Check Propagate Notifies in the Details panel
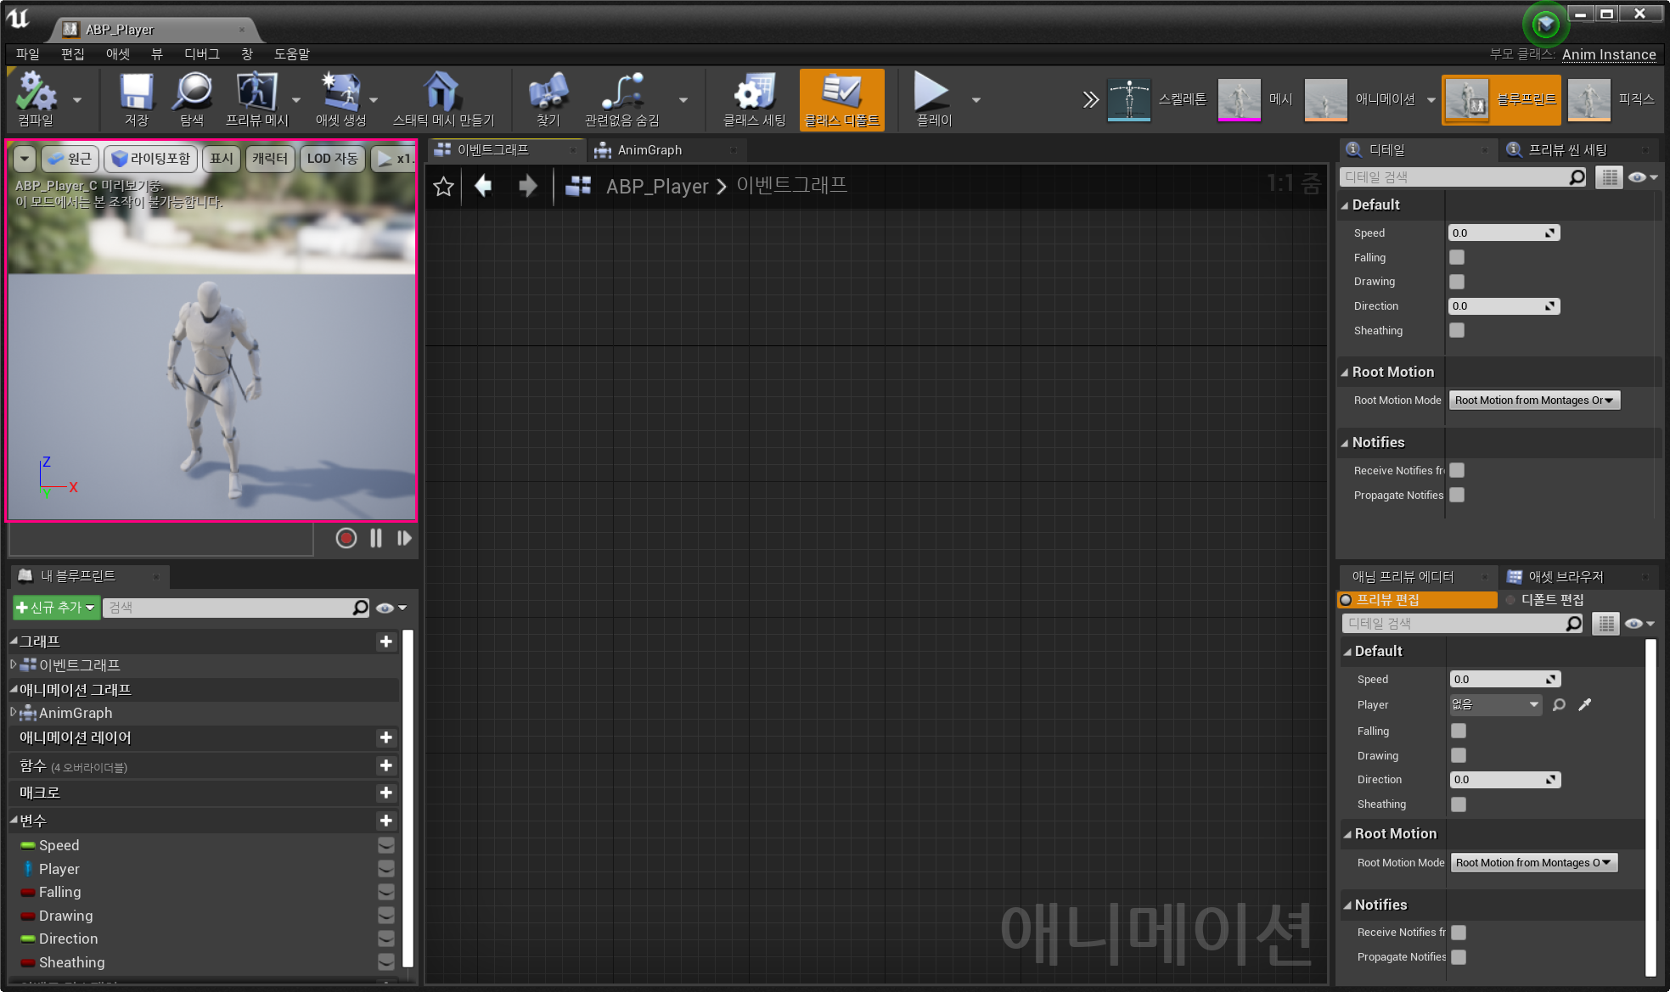The height and width of the screenshot is (992, 1670). click(1457, 495)
